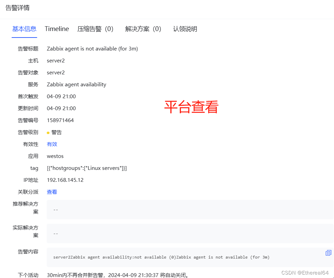Click the 推荐解决方案 content box
334x278 pixels.
pyautogui.click(x=190, y=210)
